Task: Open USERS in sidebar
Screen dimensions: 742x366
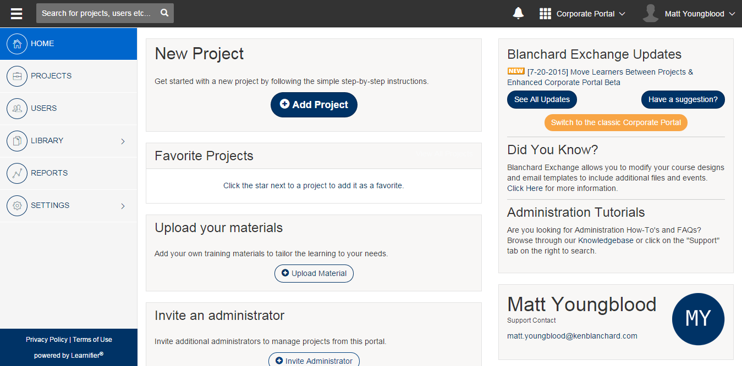Action: 68,109
